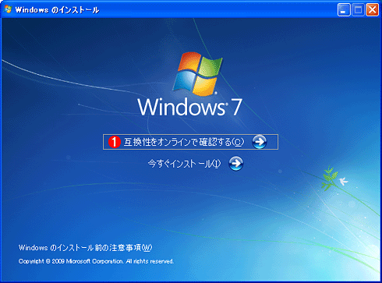
Task: Click the red numbered 1 marker
Action: click(x=115, y=142)
